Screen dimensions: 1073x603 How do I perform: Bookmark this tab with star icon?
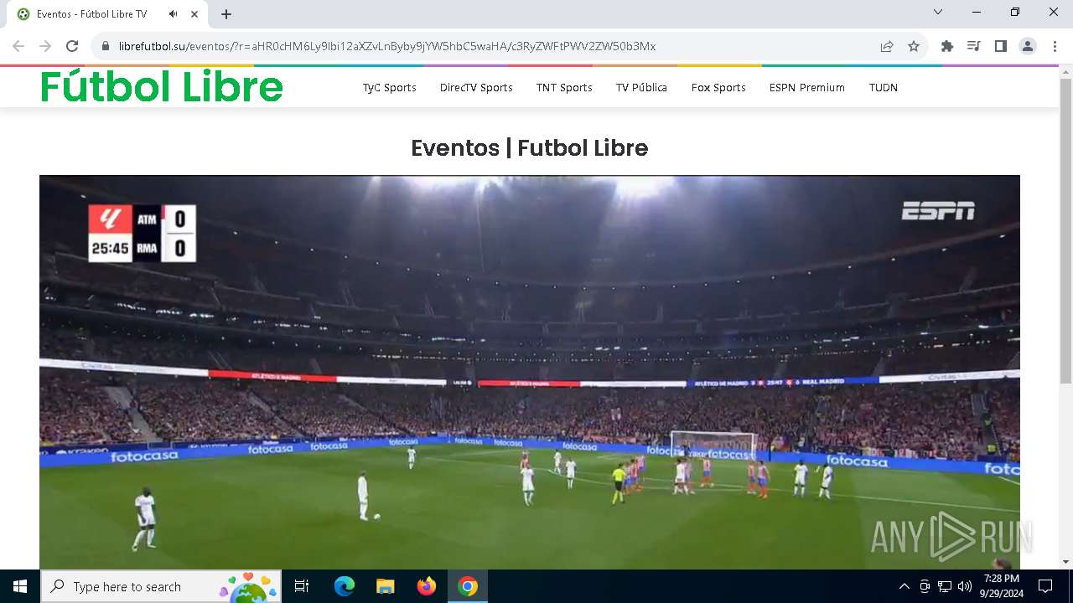click(914, 47)
